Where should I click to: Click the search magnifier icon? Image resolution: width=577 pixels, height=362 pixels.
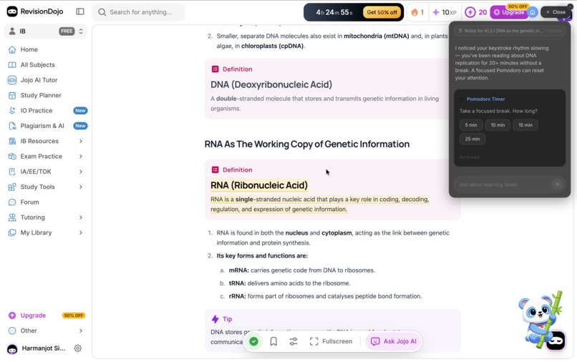click(102, 12)
